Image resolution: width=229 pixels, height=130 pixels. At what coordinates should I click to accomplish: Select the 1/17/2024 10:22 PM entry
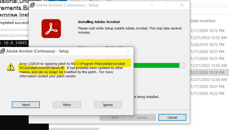pos(207,94)
